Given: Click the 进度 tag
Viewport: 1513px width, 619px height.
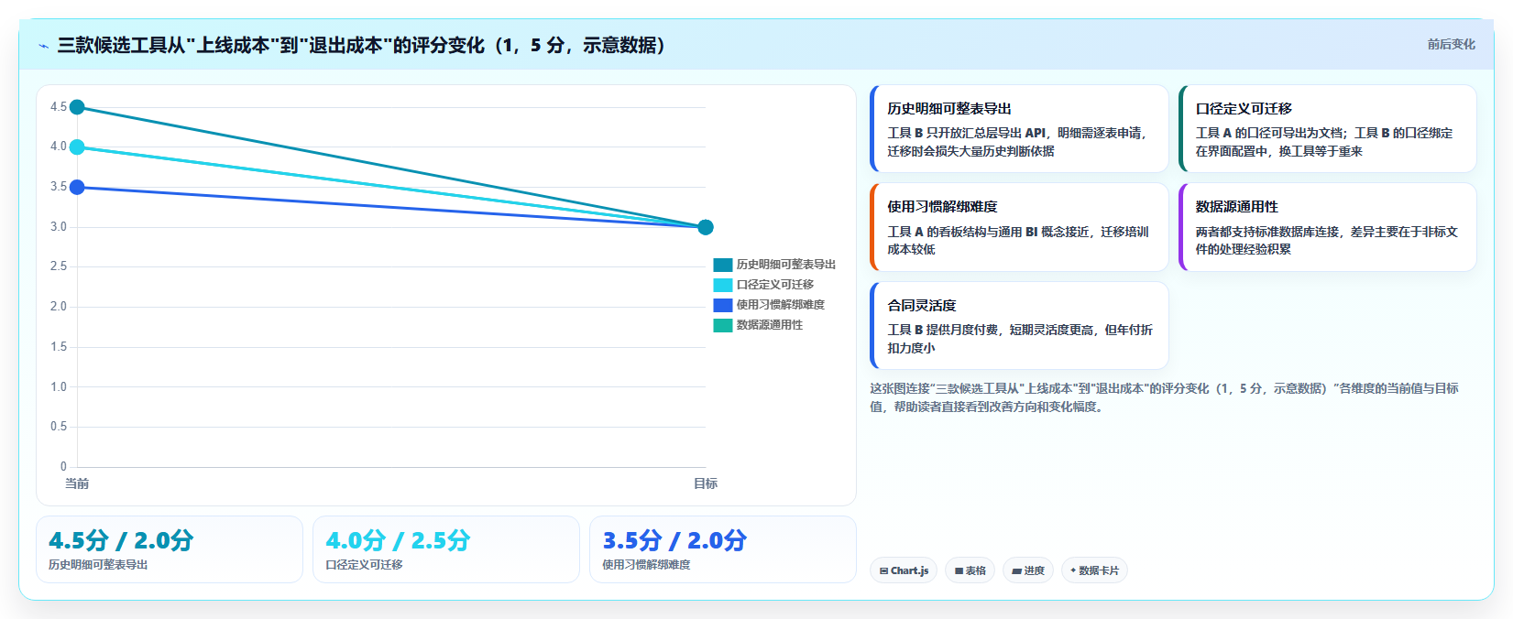Looking at the screenshot, I should 1028,570.
